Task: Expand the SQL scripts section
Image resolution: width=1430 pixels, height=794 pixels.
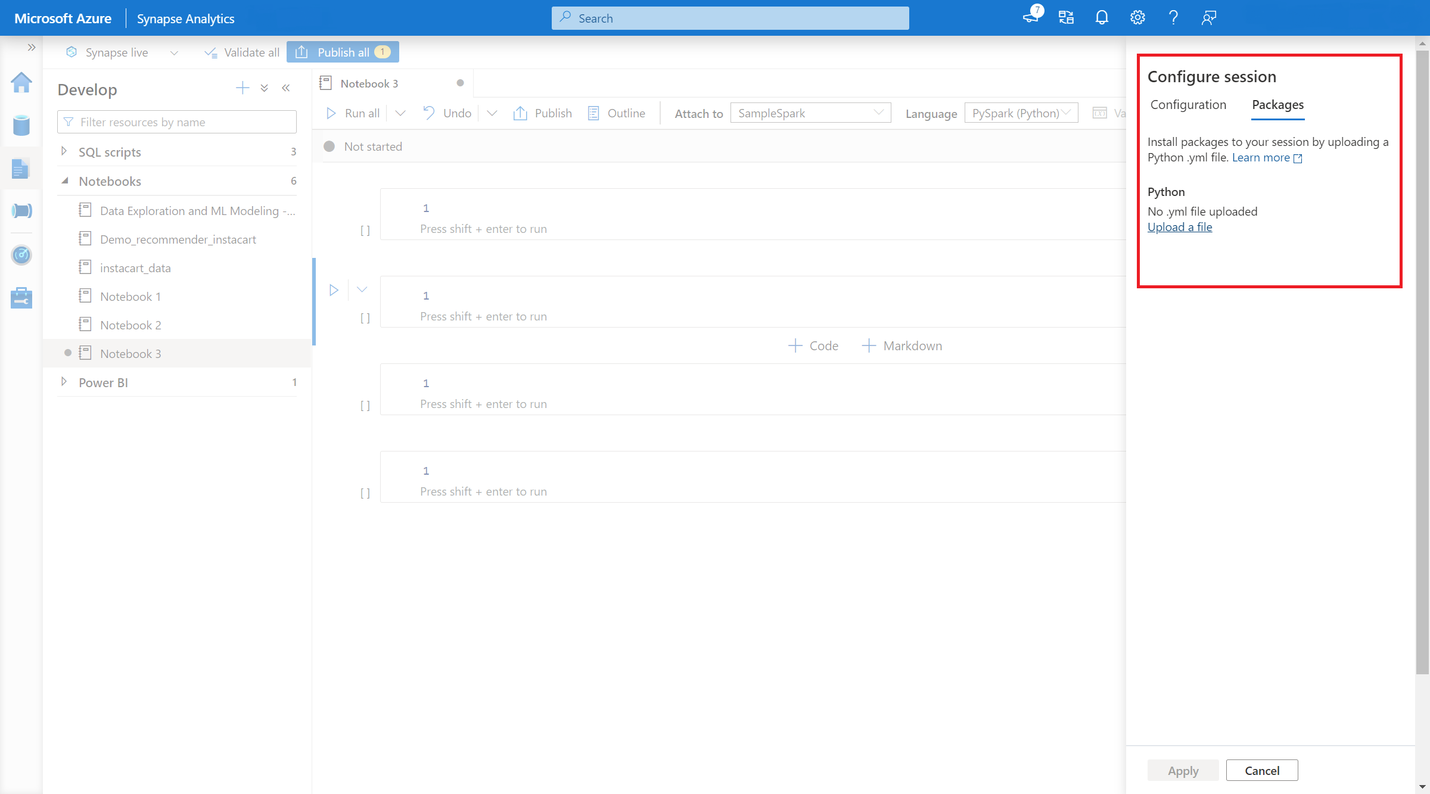Action: (x=64, y=151)
